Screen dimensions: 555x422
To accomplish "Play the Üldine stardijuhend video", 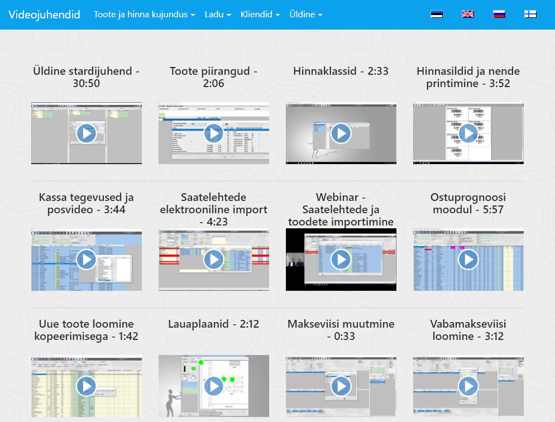I will pos(86,133).
